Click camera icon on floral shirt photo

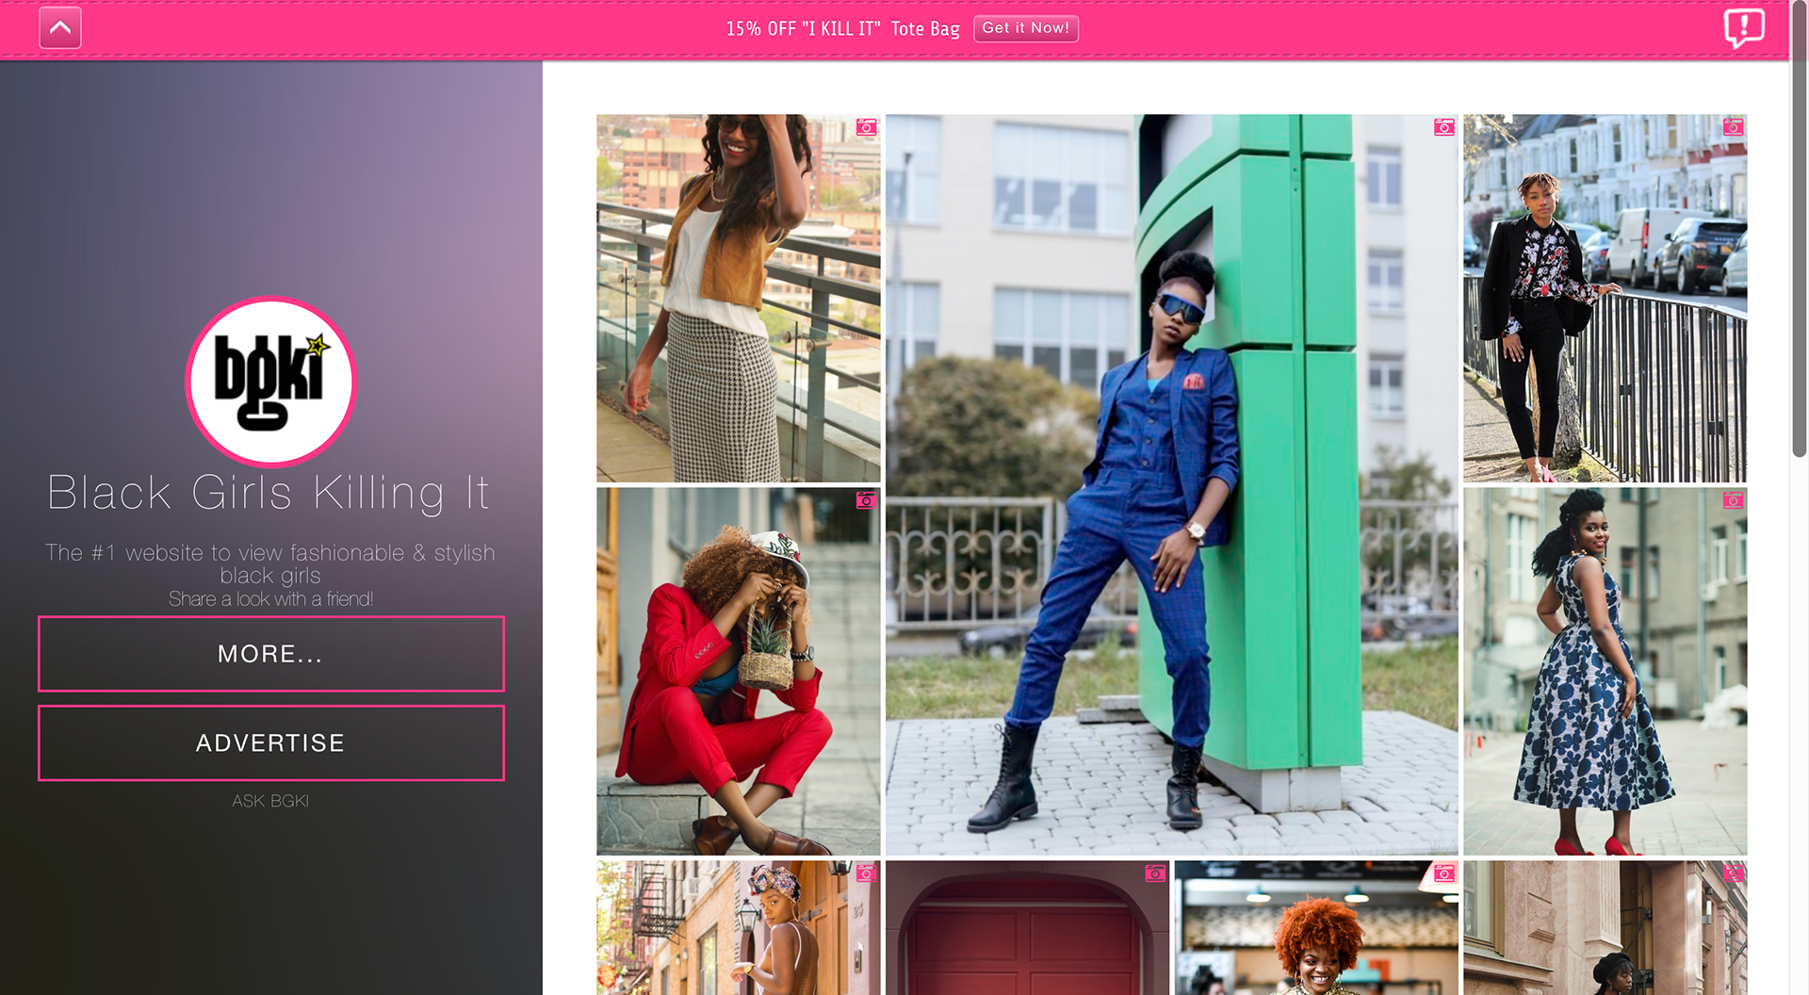coord(1734,127)
